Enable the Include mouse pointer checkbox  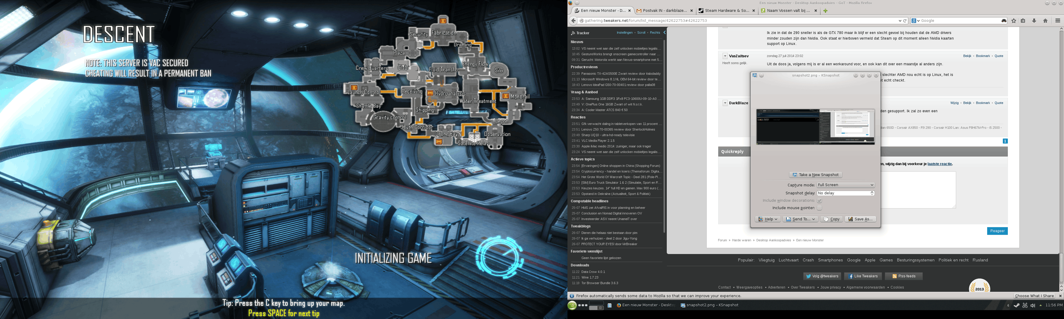[819, 208]
